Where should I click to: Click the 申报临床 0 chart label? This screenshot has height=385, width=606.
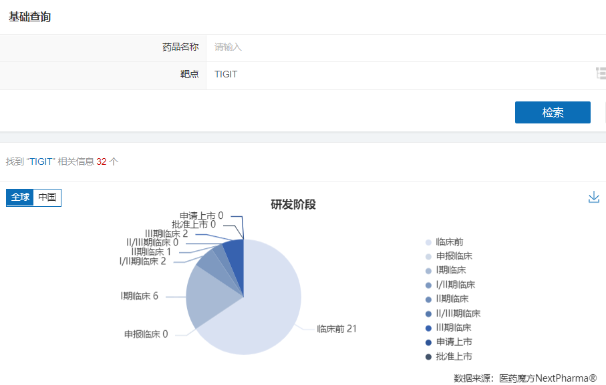(146, 334)
